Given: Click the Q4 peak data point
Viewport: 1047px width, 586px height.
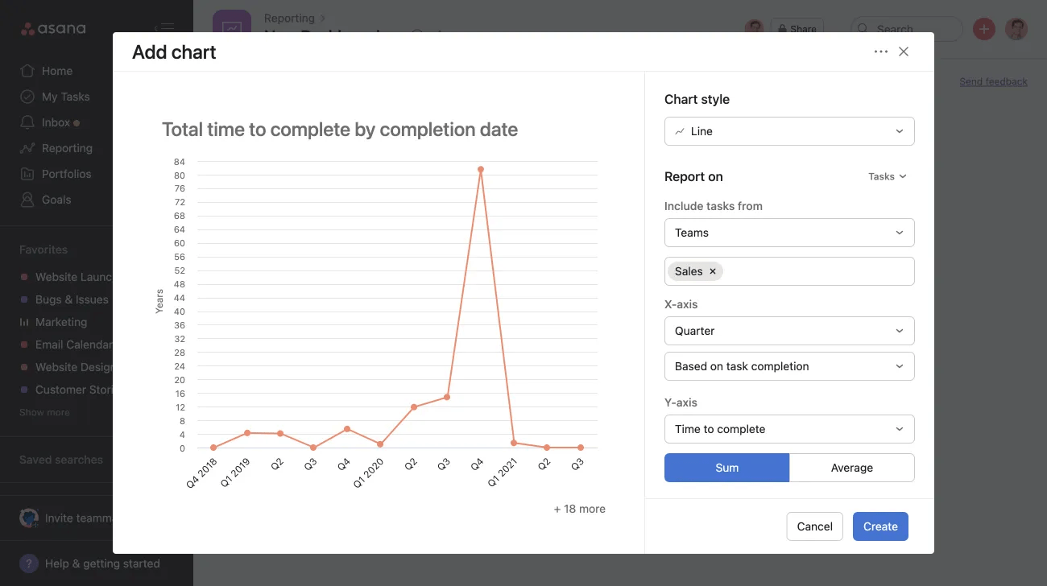Looking at the screenshot, I should 481,170.
